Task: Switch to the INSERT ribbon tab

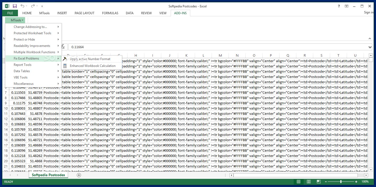Action: (62, 13)
